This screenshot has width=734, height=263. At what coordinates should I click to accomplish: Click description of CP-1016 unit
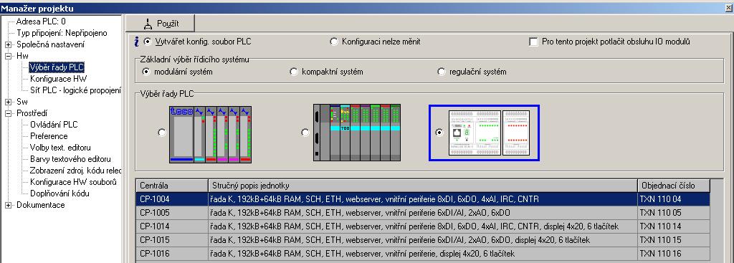pyautogui.click(x=362, y=254)
